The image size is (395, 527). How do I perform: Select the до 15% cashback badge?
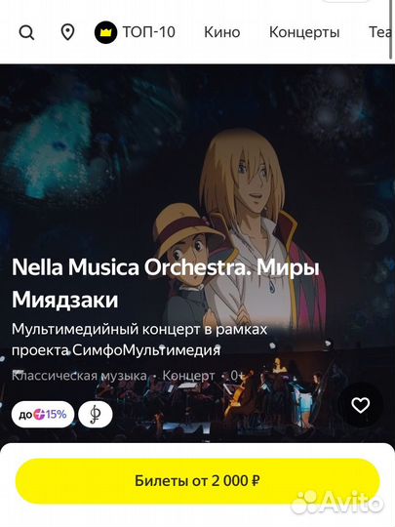[x=43, y=415]
